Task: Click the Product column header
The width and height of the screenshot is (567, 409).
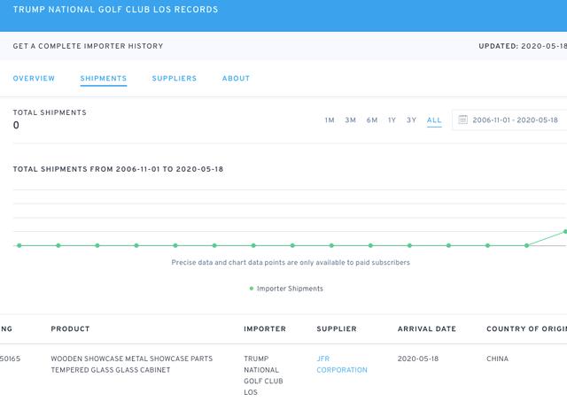Action: [x=70, y=328]
